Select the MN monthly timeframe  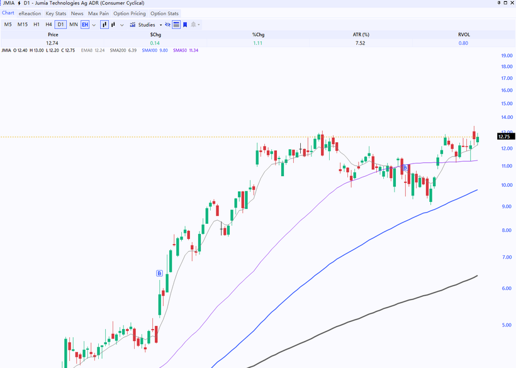[74, 25]
